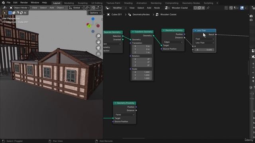Collapse the lower Geometry Proximity node with Faces
The image size is (255, 143).
(x=115, y=103)
